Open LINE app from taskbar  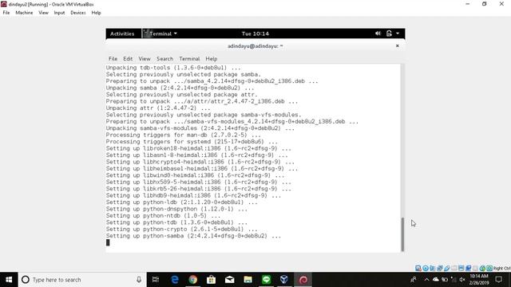coord(266,280)
